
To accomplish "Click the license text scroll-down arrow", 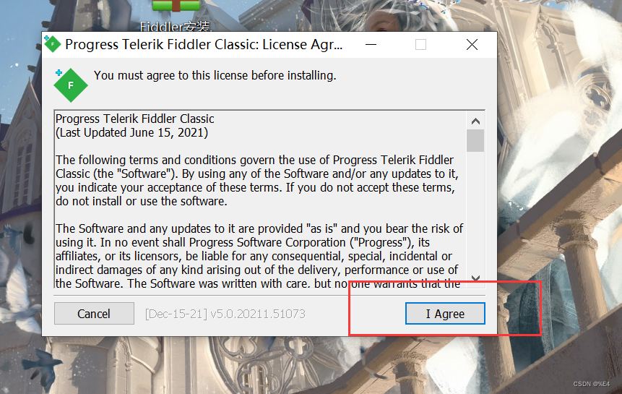I will 475,278.
